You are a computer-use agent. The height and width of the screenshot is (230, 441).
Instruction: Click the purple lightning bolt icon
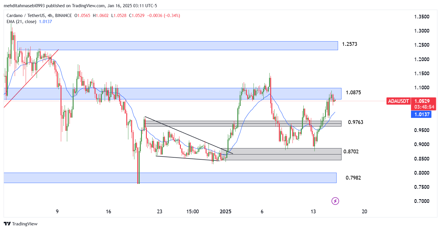[335, 201]
